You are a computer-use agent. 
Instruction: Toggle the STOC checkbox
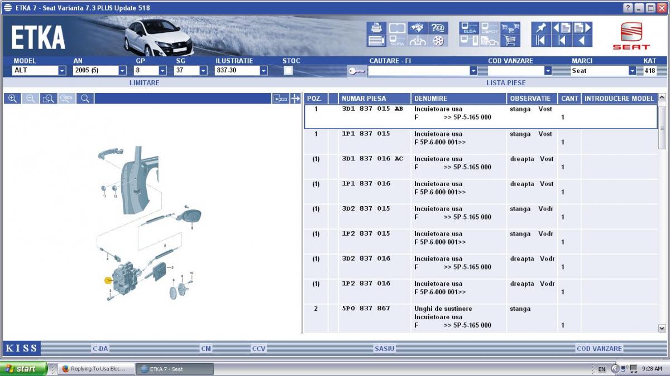coord(288,71)
